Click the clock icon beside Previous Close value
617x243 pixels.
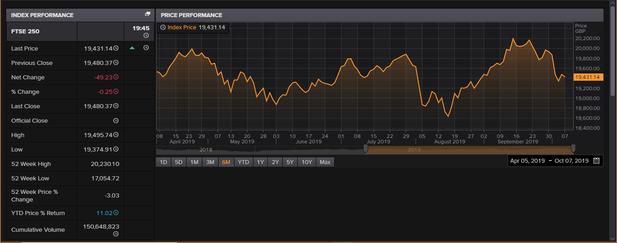[116, 63]
